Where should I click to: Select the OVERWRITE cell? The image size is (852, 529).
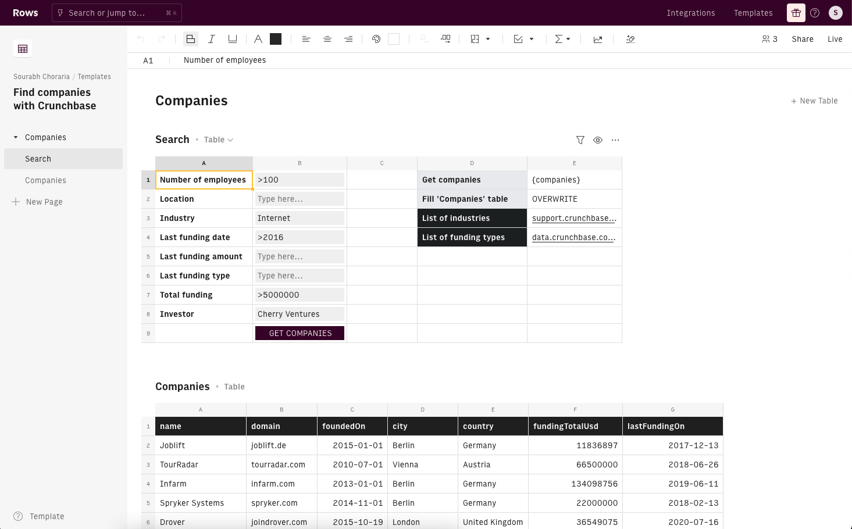(575, 199)
